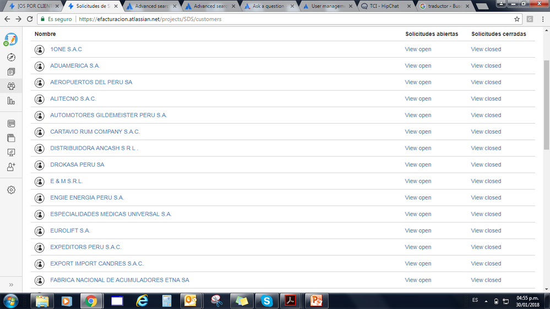550x309 pixels.
Task: Open ESPECIALIDADES MEDICAS UNIVERSAL S.A. link
Action: (x=111, y=214)
